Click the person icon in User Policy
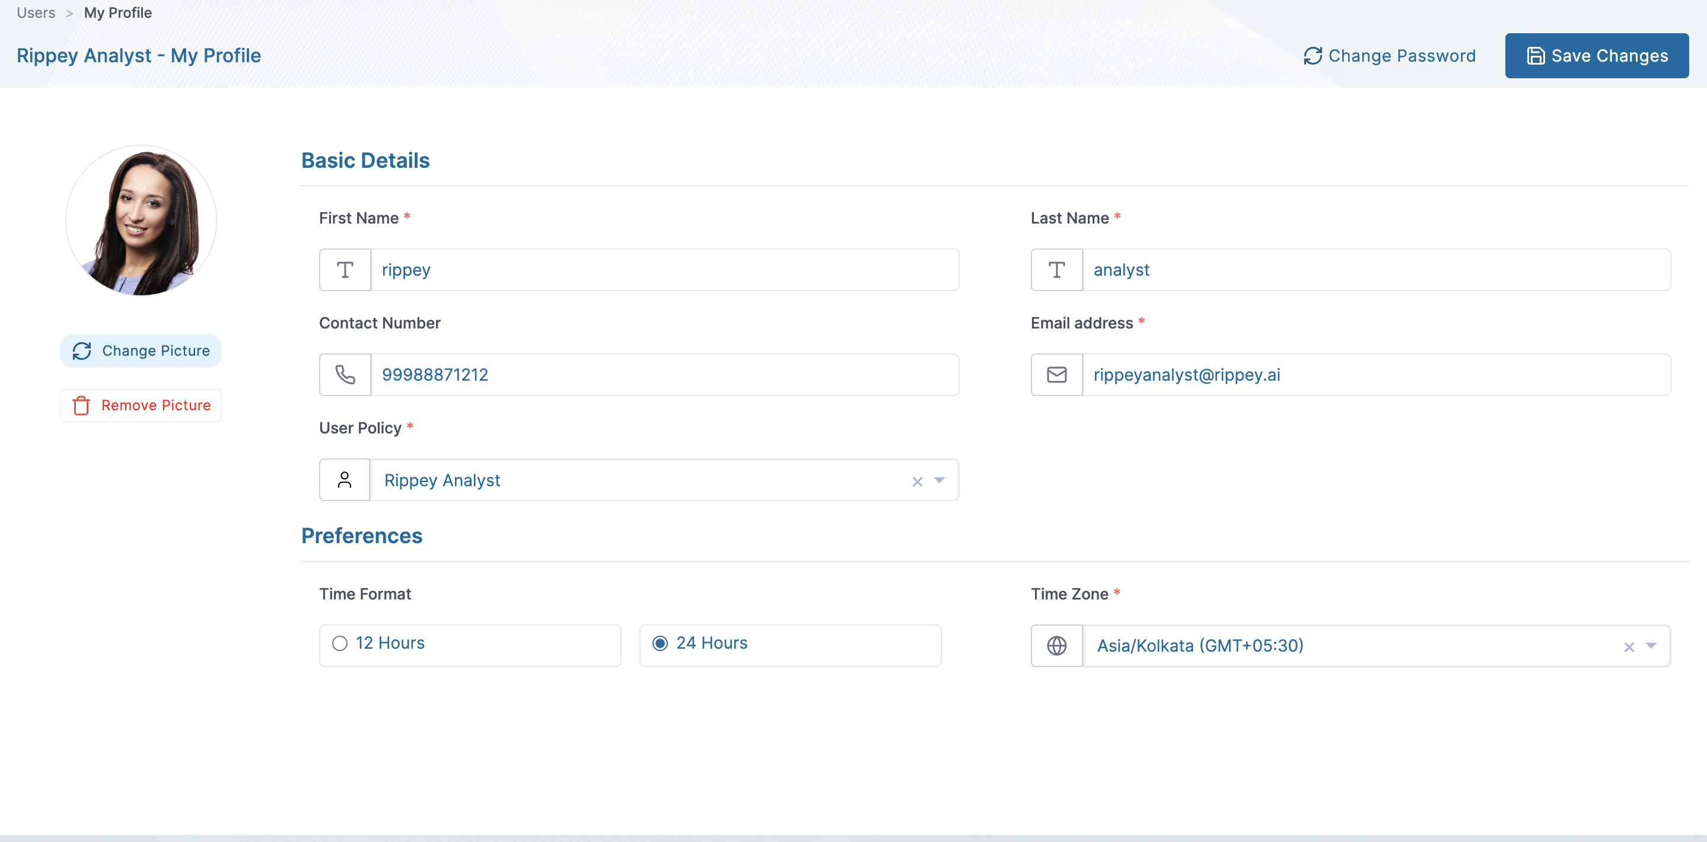The width and height of the screenshot is (1707, 842). coord(345,480)
